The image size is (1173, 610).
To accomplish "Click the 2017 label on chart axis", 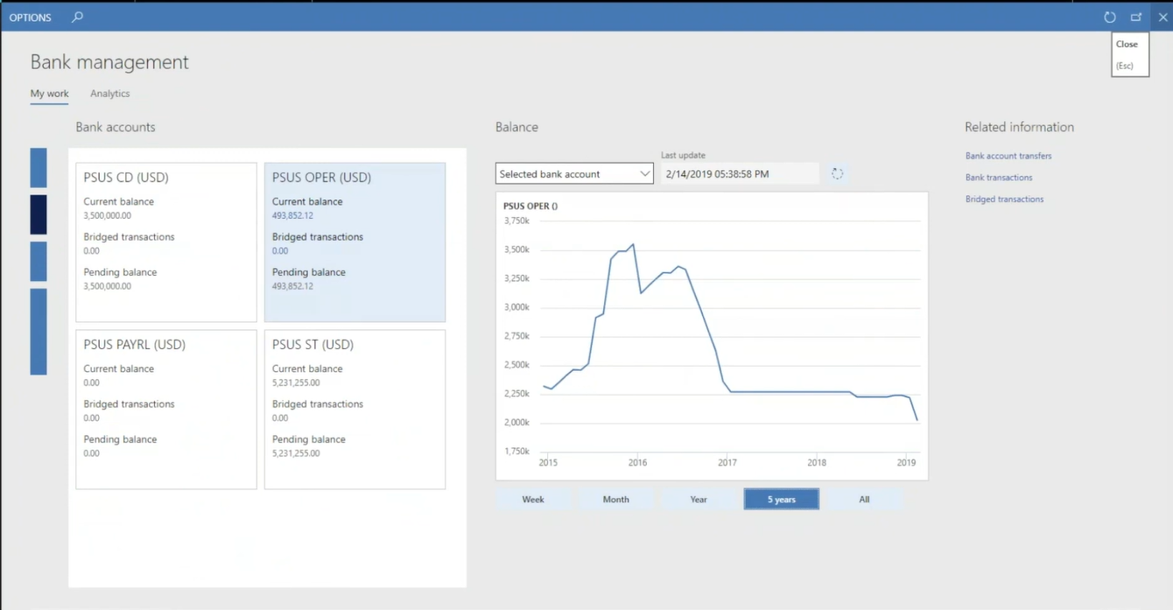I will click(x=727, y=463).
